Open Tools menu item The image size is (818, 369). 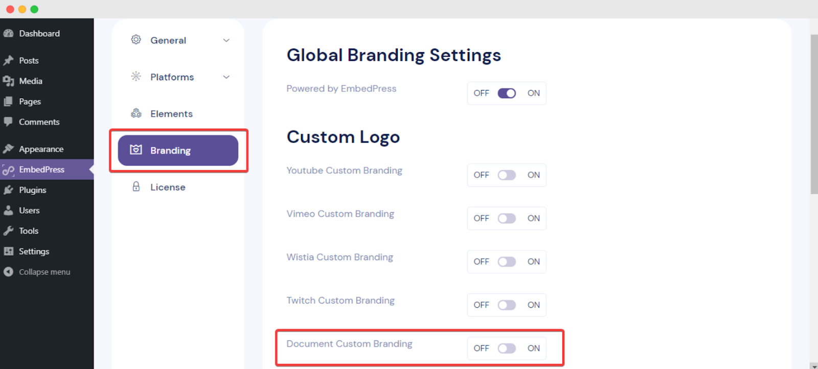pos(47,230)
